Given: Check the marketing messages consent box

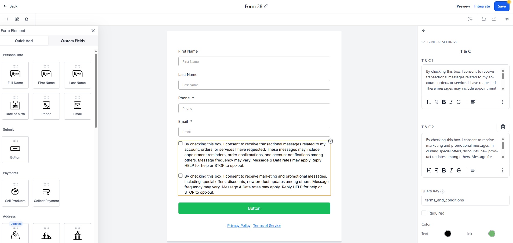Looking at the screenshot, I should click(181, 176).
